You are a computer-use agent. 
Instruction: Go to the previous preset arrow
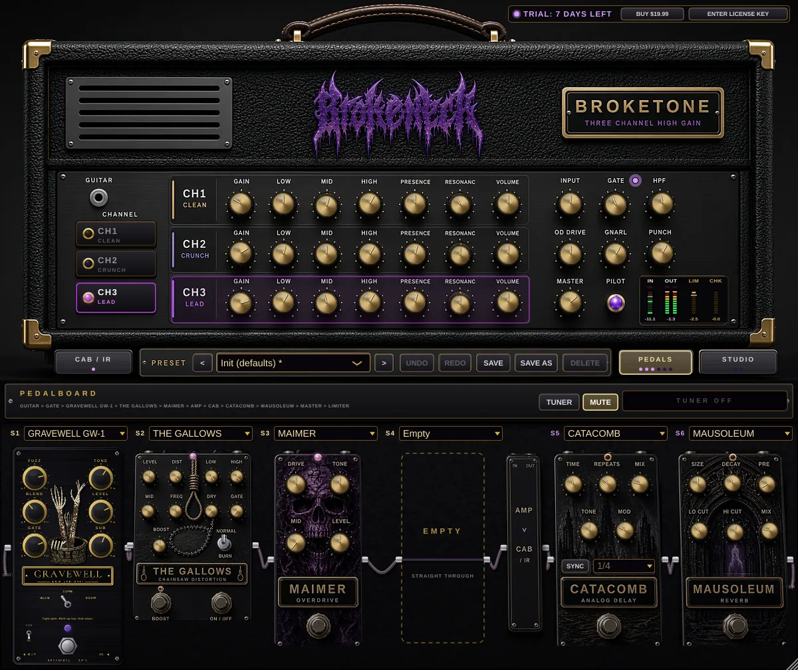pos(203,363)
